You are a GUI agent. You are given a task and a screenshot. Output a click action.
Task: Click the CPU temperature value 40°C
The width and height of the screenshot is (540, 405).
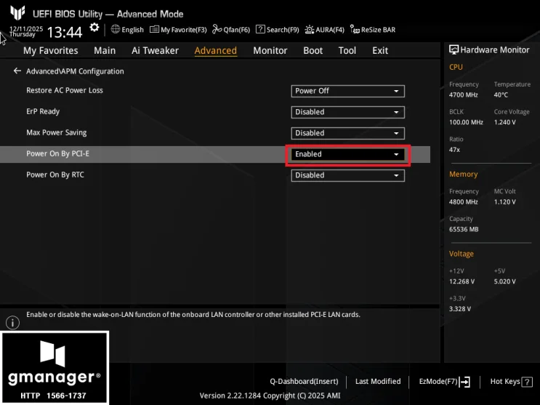(501, 95)
